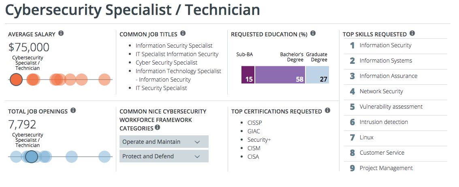Click the info icon next to Common Job Titles
Screen dimensions: 459x187
pyautogui.click(x=183, y=33)
